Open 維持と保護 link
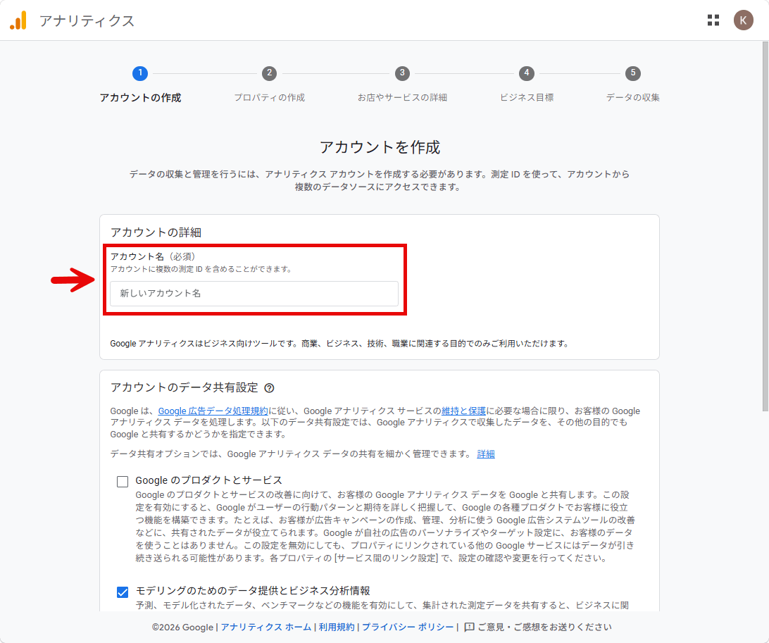Image resolution: width=769 pixels, height=643 pixels. tap(463, 411)
